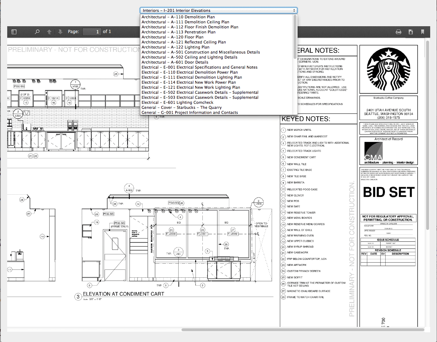This screenshot has width=437, height=342.
Task: Click the KEYED NOTES heading
Action: coord(306,119)
